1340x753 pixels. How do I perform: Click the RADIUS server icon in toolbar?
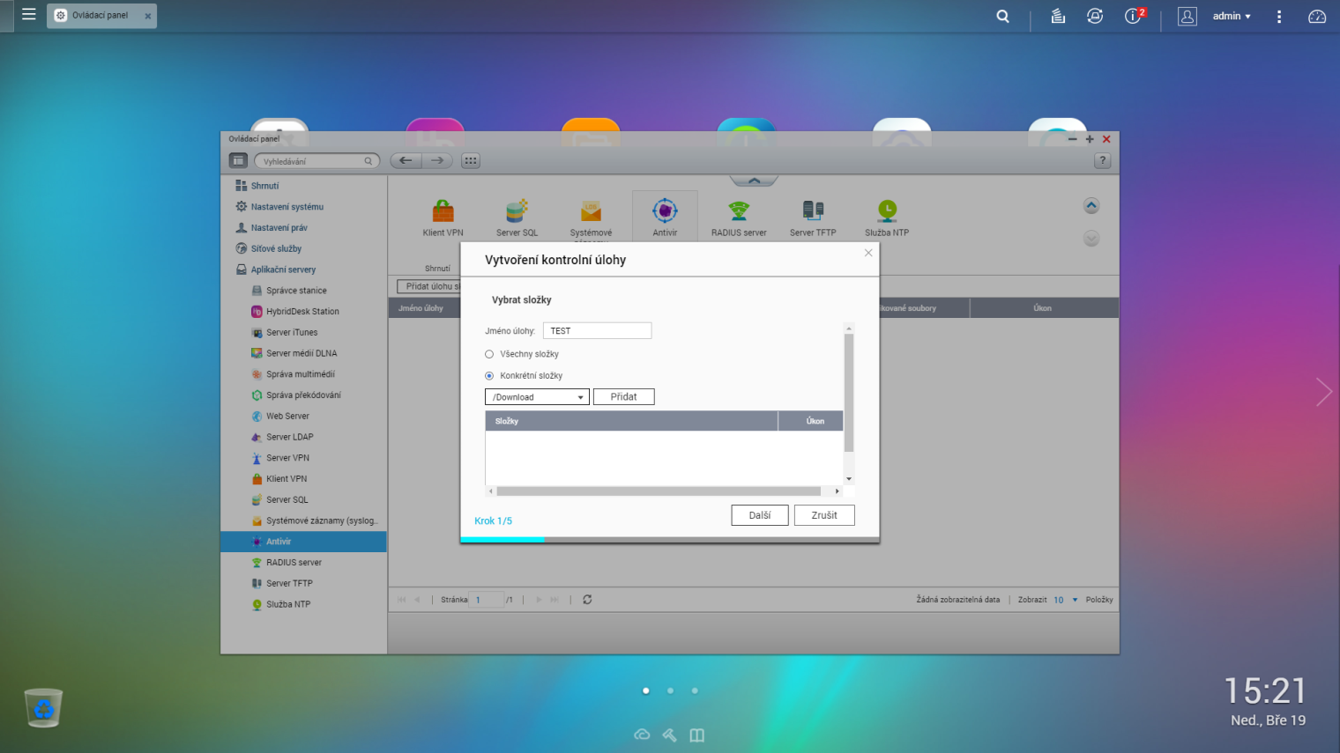click(x=738, y=211)
